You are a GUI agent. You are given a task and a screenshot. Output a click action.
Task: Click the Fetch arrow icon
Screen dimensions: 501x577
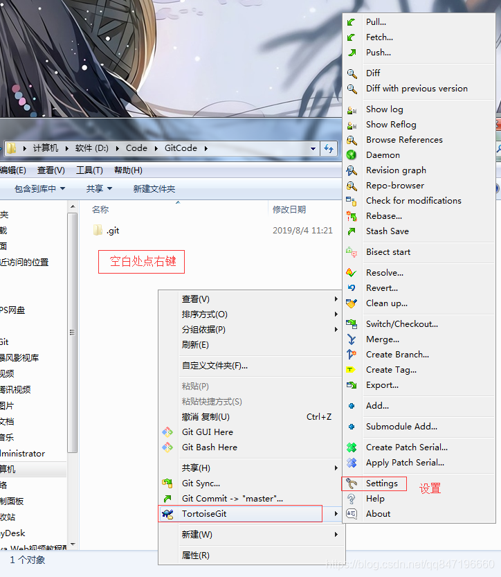(352, 37)
